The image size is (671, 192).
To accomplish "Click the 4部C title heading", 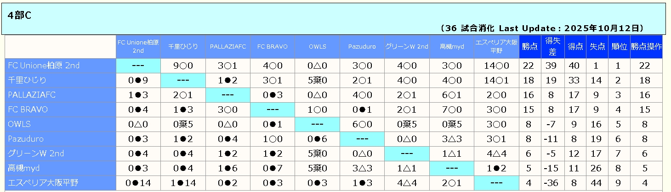I will pyautogui.click(x=19, y=15).
